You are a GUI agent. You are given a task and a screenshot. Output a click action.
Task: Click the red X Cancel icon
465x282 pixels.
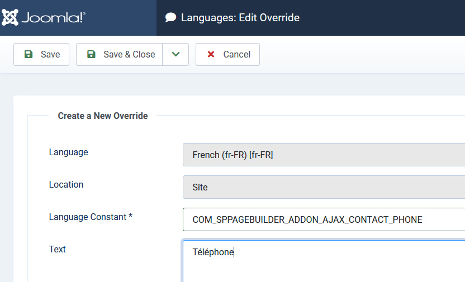coord(211,54)
